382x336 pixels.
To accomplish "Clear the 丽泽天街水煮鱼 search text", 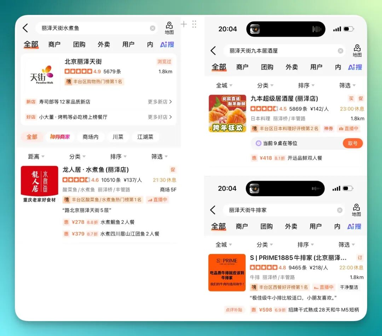I will [x=152, y=28].
